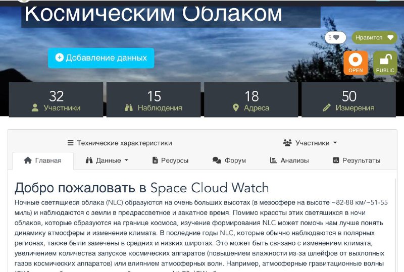
Task: Click the project title Космическим Облаком
Action: pyautogui.click(x=154, y=14)
